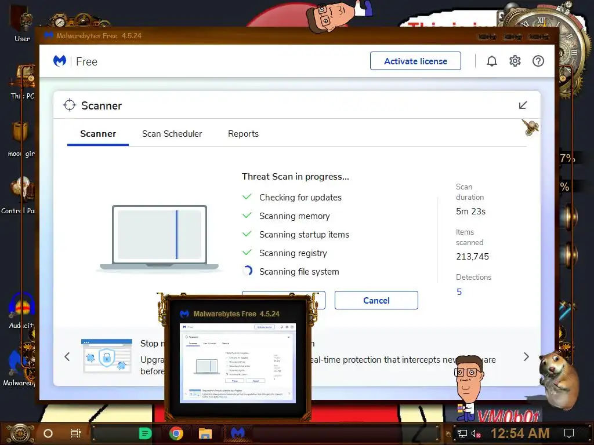This screenshot has height=445, width=594.
Task: Click the network icon in the system tray
Action: coord(462,433)
